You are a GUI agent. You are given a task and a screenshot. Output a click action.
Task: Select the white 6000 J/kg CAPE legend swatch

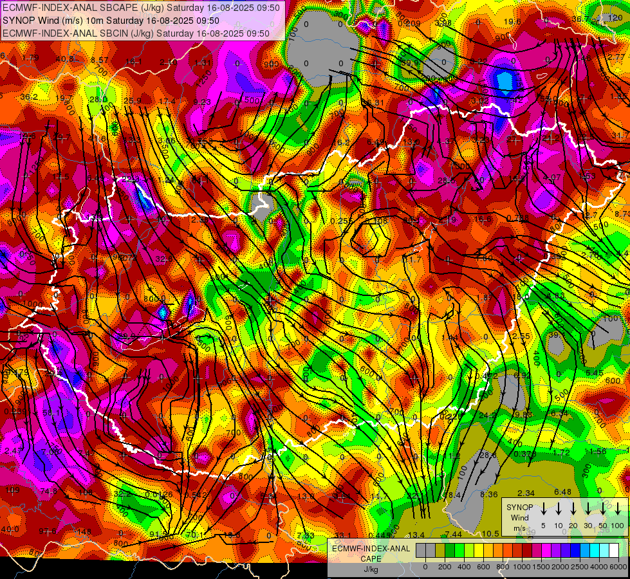[x=614, y=551]
